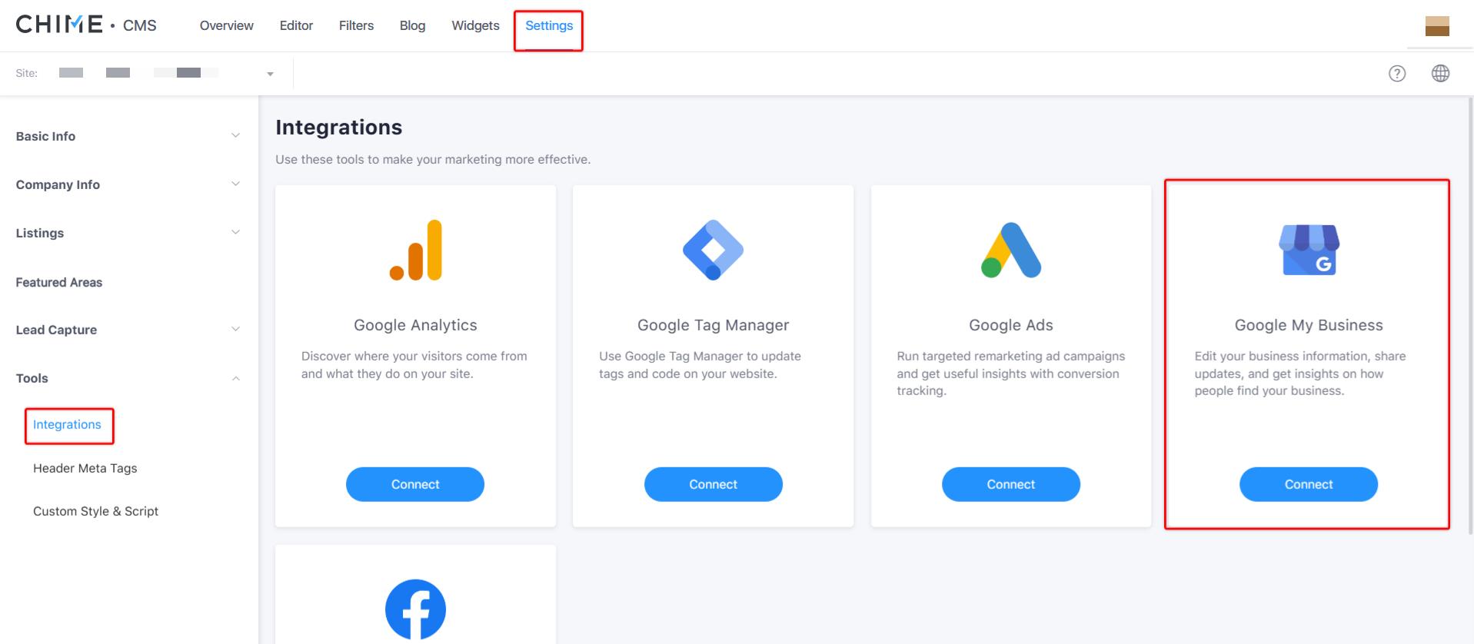Open Header Meta Tags
Viewport: 1474px width, 644px height.
[85, 468]
